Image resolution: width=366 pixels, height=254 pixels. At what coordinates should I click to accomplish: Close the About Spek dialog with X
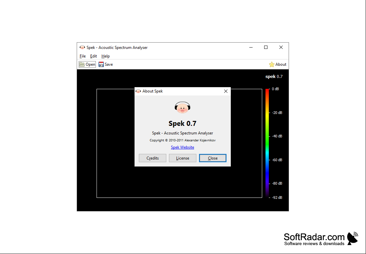coord(226,91)
